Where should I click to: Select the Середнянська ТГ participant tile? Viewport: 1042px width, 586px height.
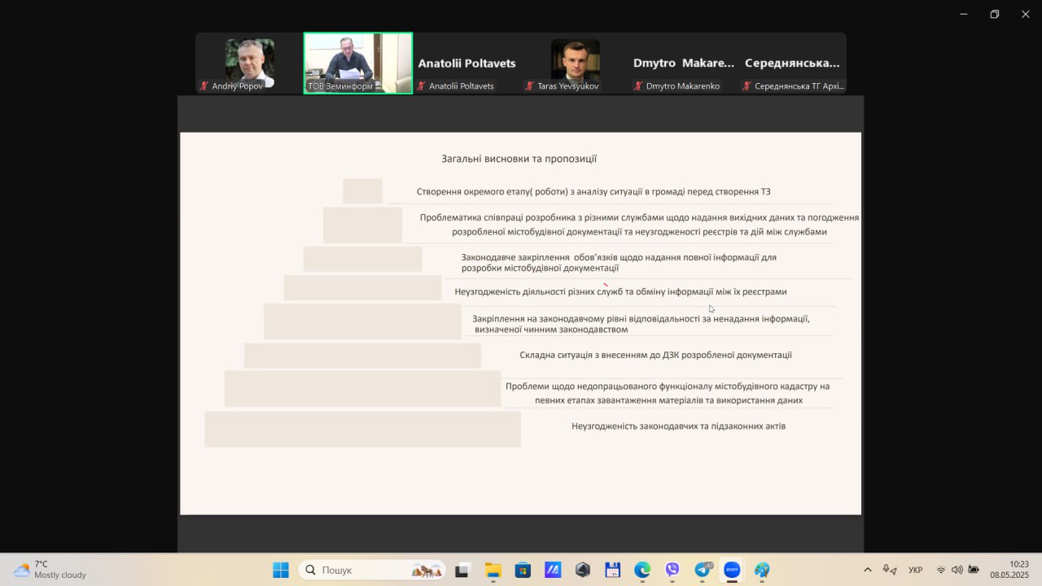coord(792,63)
